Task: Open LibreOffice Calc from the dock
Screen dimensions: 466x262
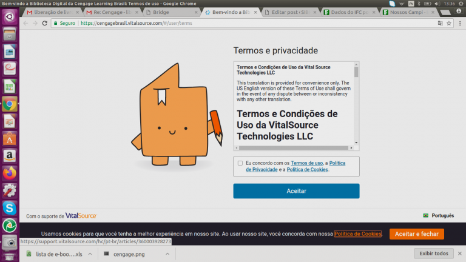Action: (9, 86)
